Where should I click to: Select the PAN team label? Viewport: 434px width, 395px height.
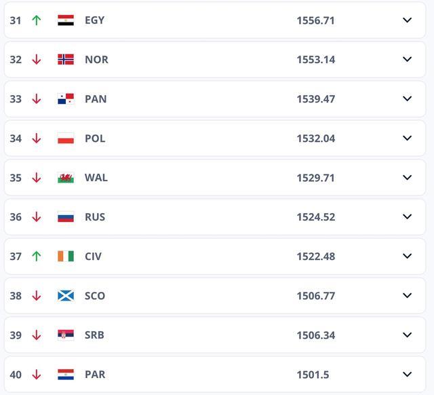96,99
